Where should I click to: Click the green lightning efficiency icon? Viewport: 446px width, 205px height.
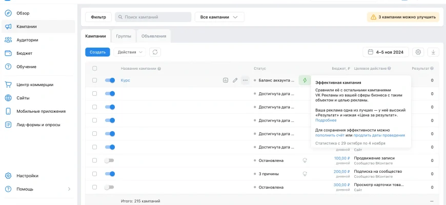305,80
